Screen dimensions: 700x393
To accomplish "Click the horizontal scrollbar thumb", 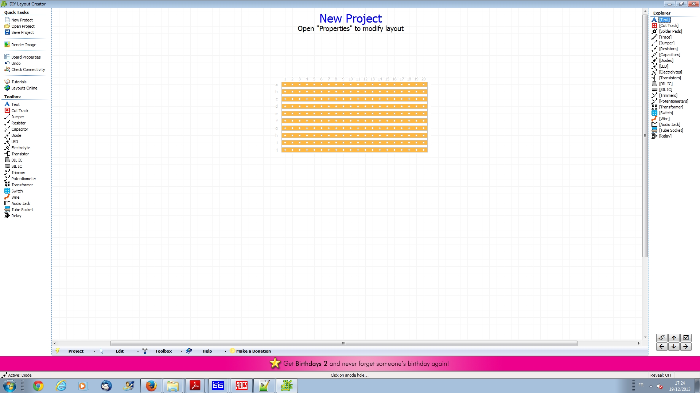I will [x=343, y=343].
